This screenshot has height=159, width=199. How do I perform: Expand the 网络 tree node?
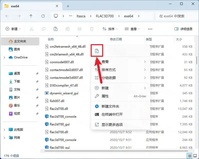click(5, 138)
